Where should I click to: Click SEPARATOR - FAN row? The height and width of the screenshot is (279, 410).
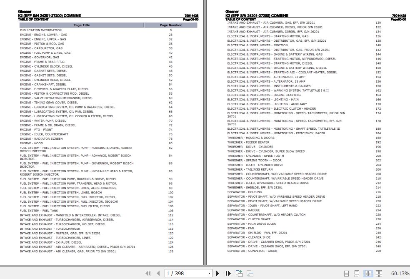click(x=240, y=228)
